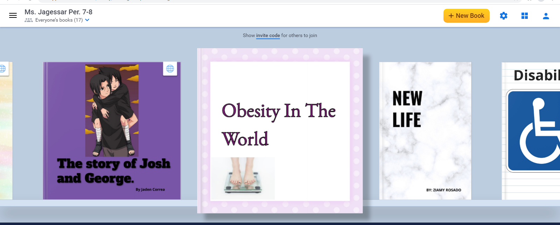Open the hamburger main menu
The width and height of the screenshot is (560, 225).
coord(13,15)
